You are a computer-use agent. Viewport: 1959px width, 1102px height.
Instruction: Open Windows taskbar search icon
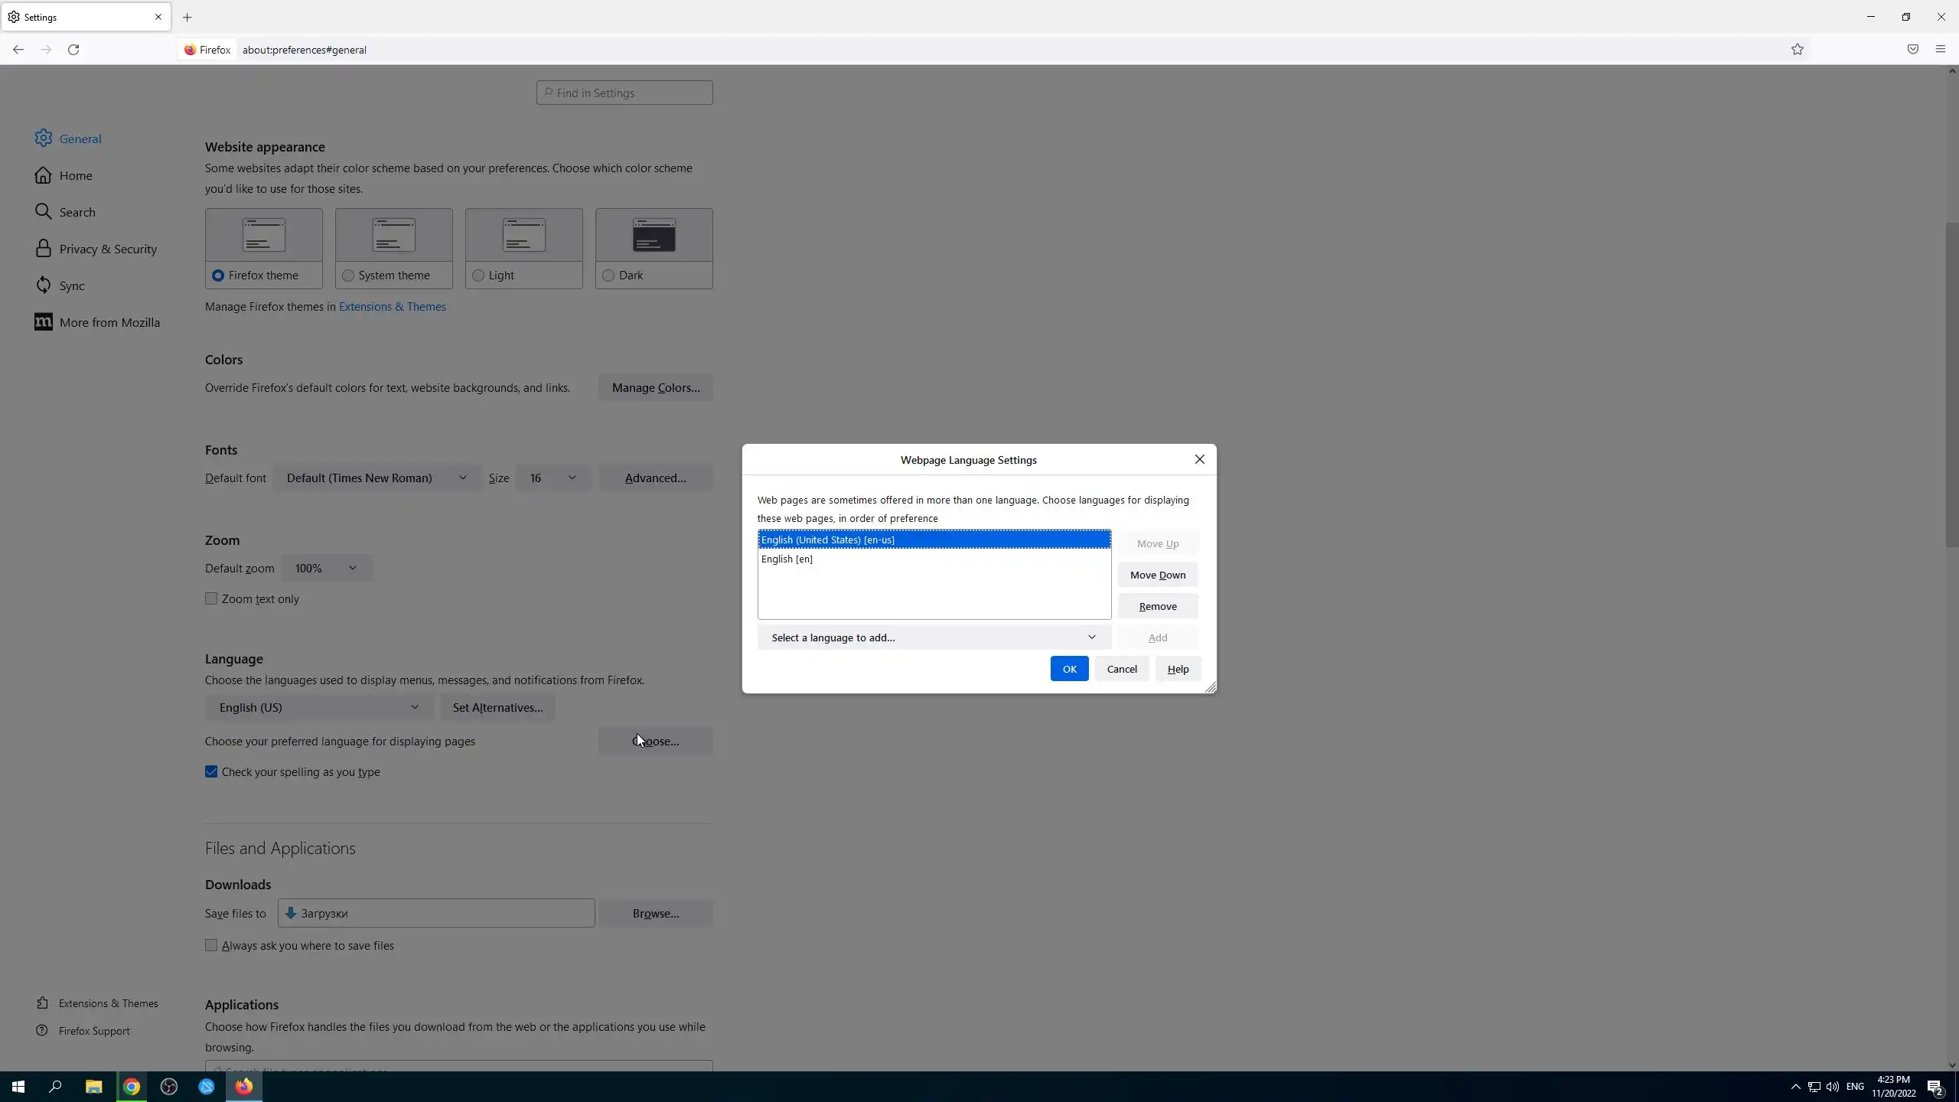pyautogui.click(x=55, y=1087)
